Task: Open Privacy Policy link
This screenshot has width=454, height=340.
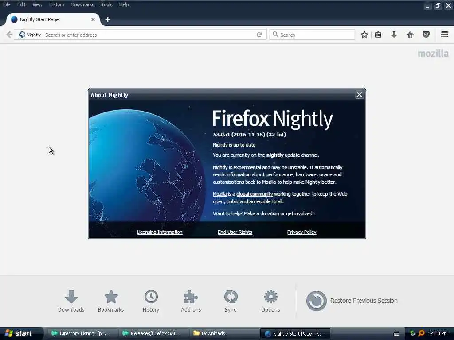Action: [x=301, y=232]
